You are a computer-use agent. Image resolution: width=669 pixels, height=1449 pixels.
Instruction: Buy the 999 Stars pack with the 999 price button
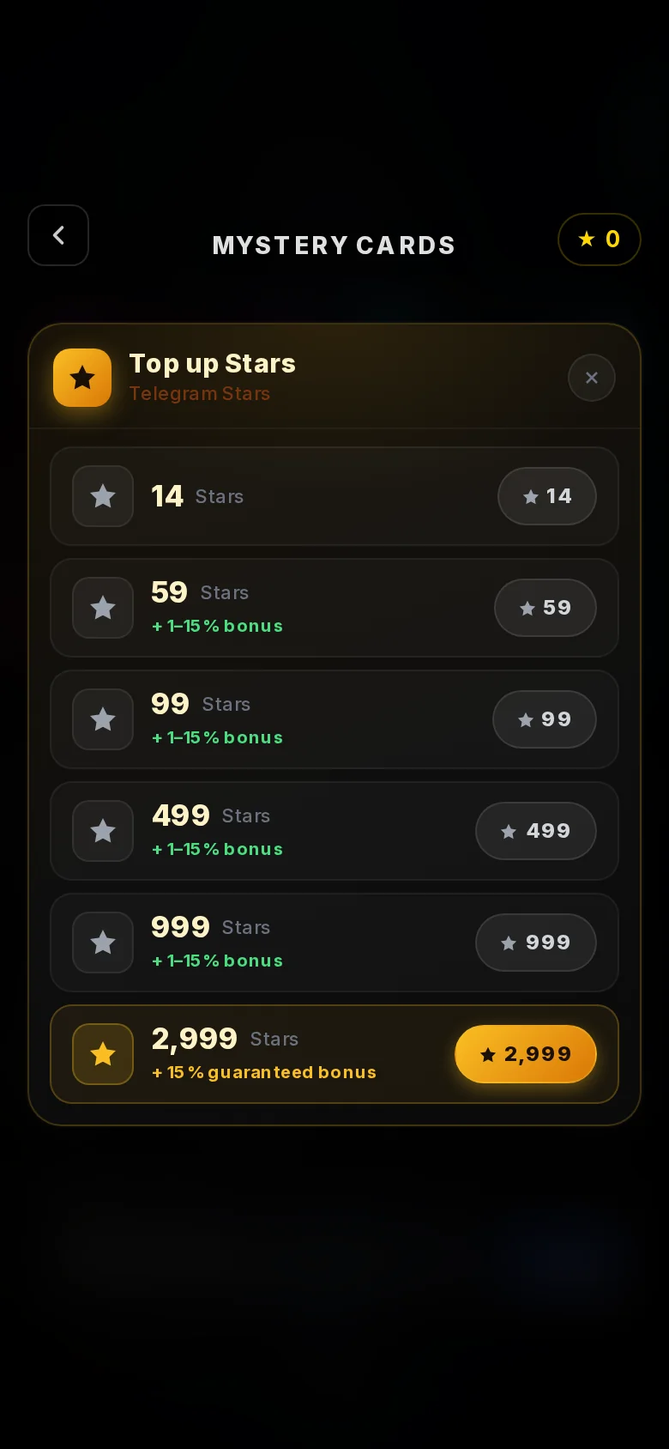click(536, 943)
